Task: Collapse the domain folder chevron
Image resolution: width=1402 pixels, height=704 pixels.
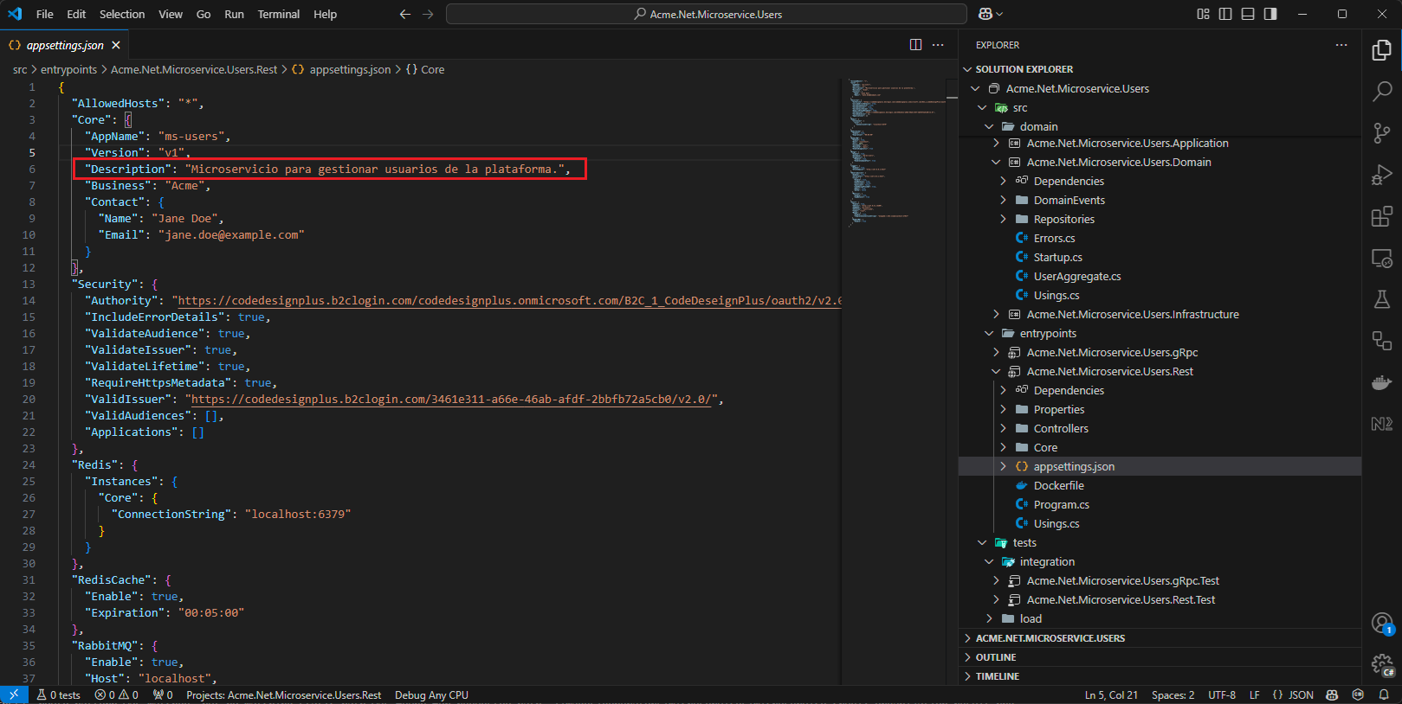Action: pyautogui.click(x=990, y=126)
